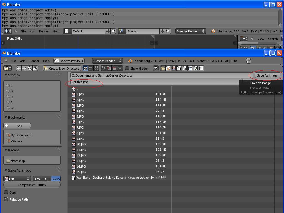
Task: Sort files by extension
Action: (x=109, y=68)
